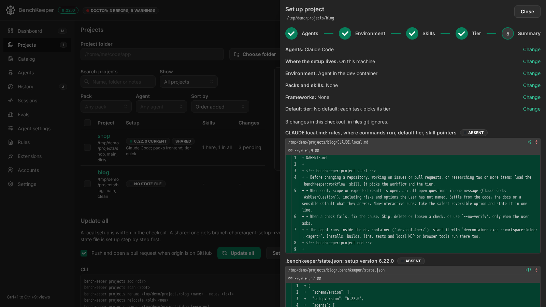Toggle the select-all projects checkbox in table header
This screenshot has height=307, width=546.
(87, 123)
